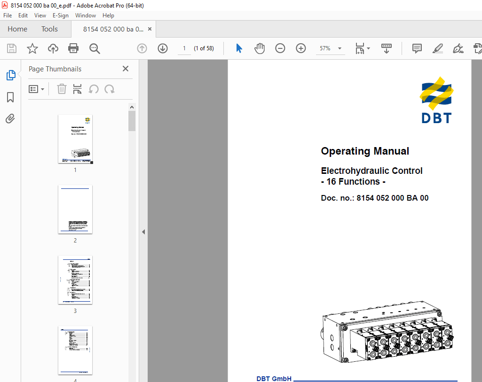Open Page Thumbnails sidebar icon
The image size is (482, 382).
[x=11, y=75]
